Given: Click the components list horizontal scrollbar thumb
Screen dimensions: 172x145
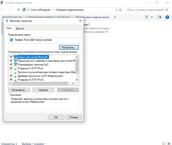Looking at the screenshot, I should (40, 83).
